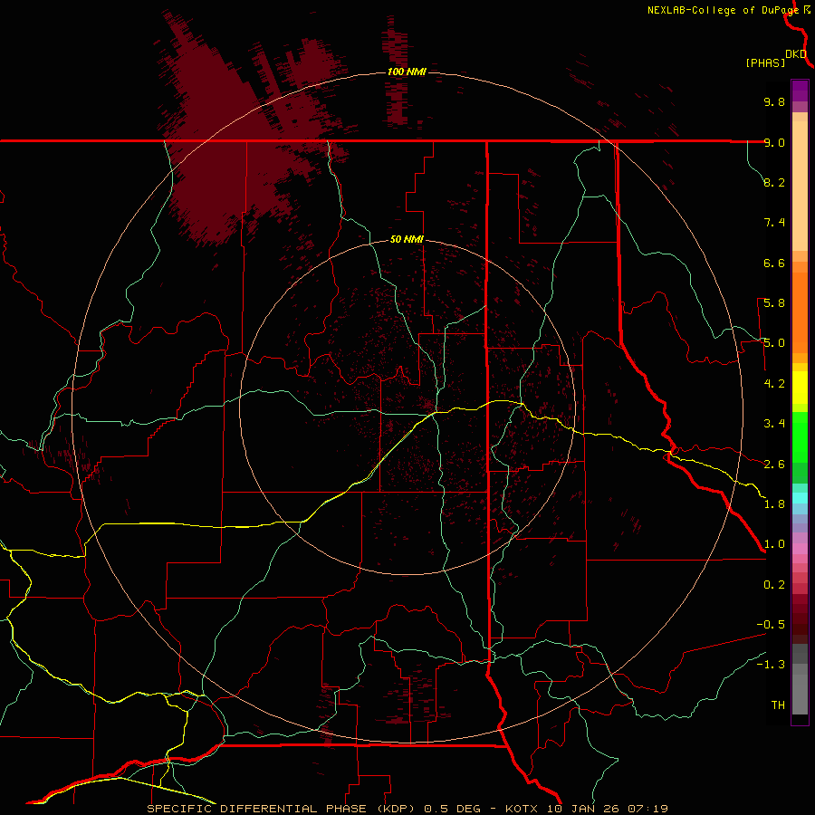The width and height of the screenshot is (815, 815).
Task: Click the -0.5 value on the scale
Action: click(x=771, y=625)
